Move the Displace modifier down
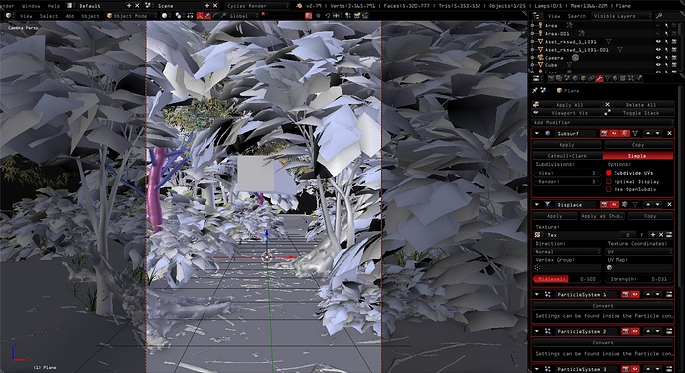The height and width of the screenshot is (373, 685). [657, 204]
